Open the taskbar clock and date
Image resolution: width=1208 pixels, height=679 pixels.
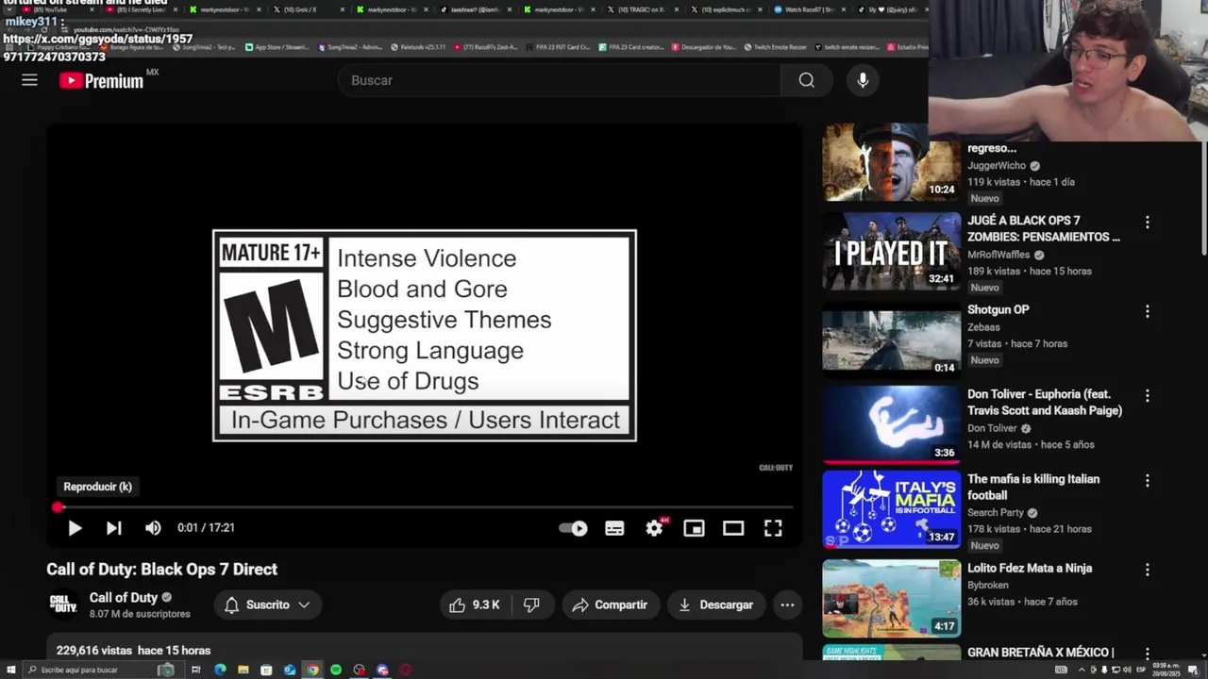tap(1166, 670)
